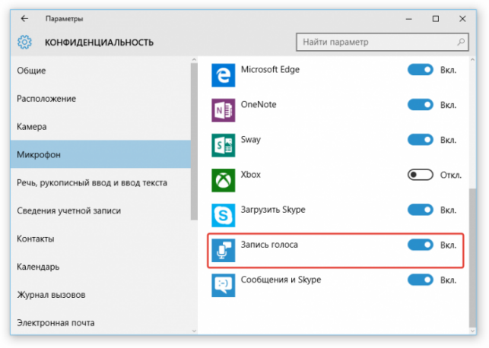Click the Xbox label
489x348 pixels.
point(250,175)
